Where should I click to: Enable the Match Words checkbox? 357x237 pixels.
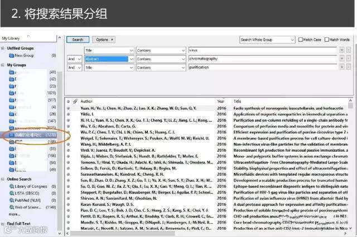pos(327,40)
